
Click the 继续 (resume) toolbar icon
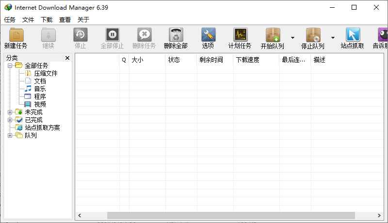(x=48, y=35)
